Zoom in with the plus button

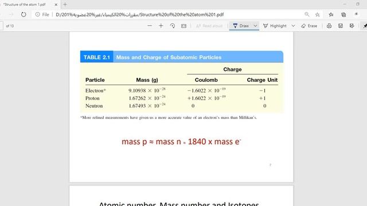click(161, 26)
